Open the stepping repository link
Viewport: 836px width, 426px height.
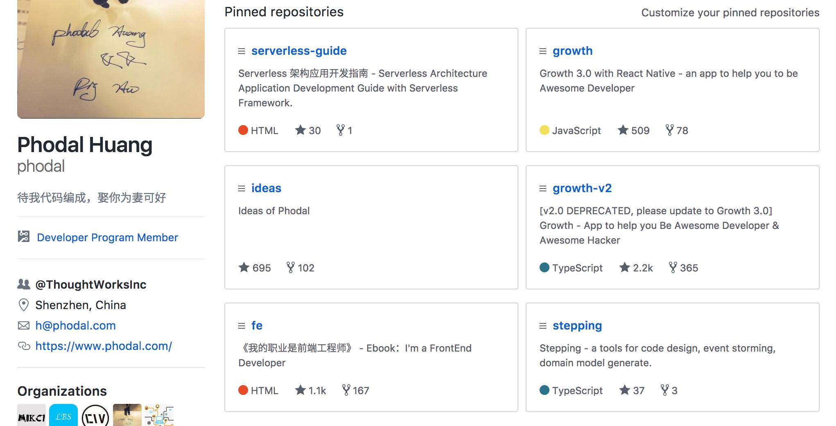tap(577, 325)
